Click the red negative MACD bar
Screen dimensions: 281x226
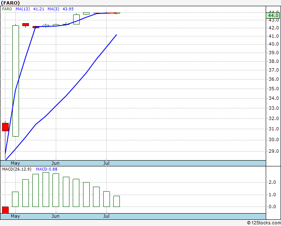(5, 210)
